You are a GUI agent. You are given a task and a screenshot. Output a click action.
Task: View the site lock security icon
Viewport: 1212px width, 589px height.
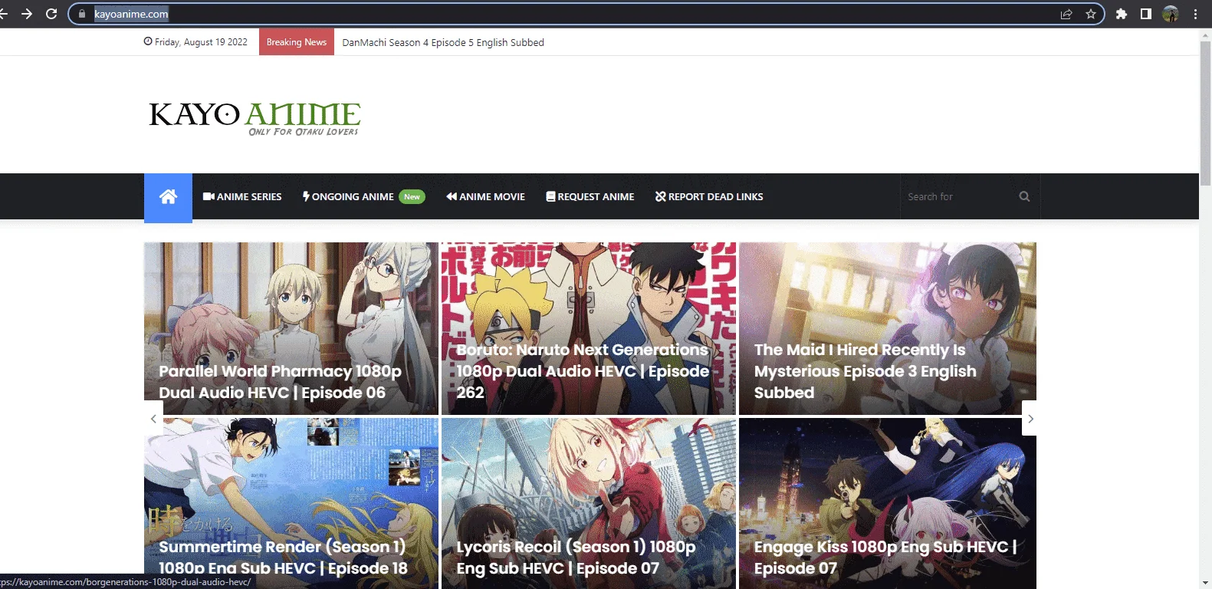[x=82, y=14]
